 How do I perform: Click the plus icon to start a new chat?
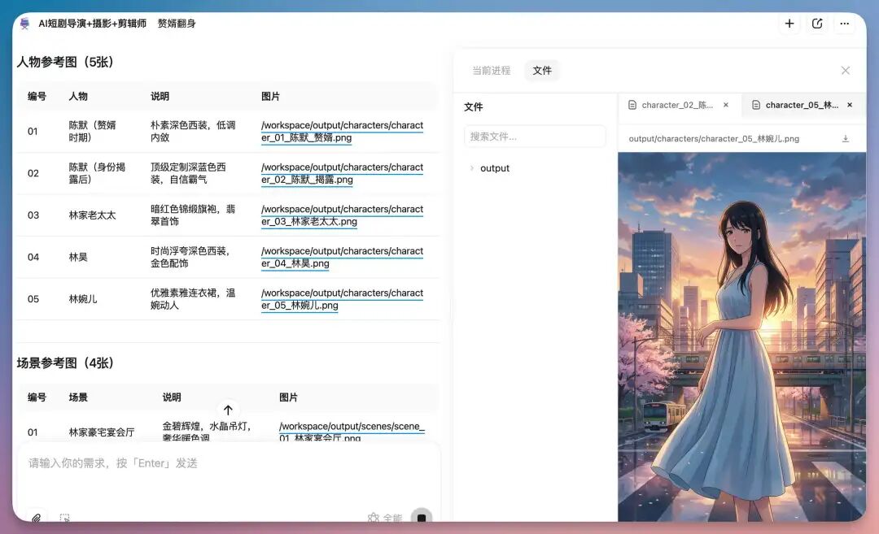[x=789, y=24]
